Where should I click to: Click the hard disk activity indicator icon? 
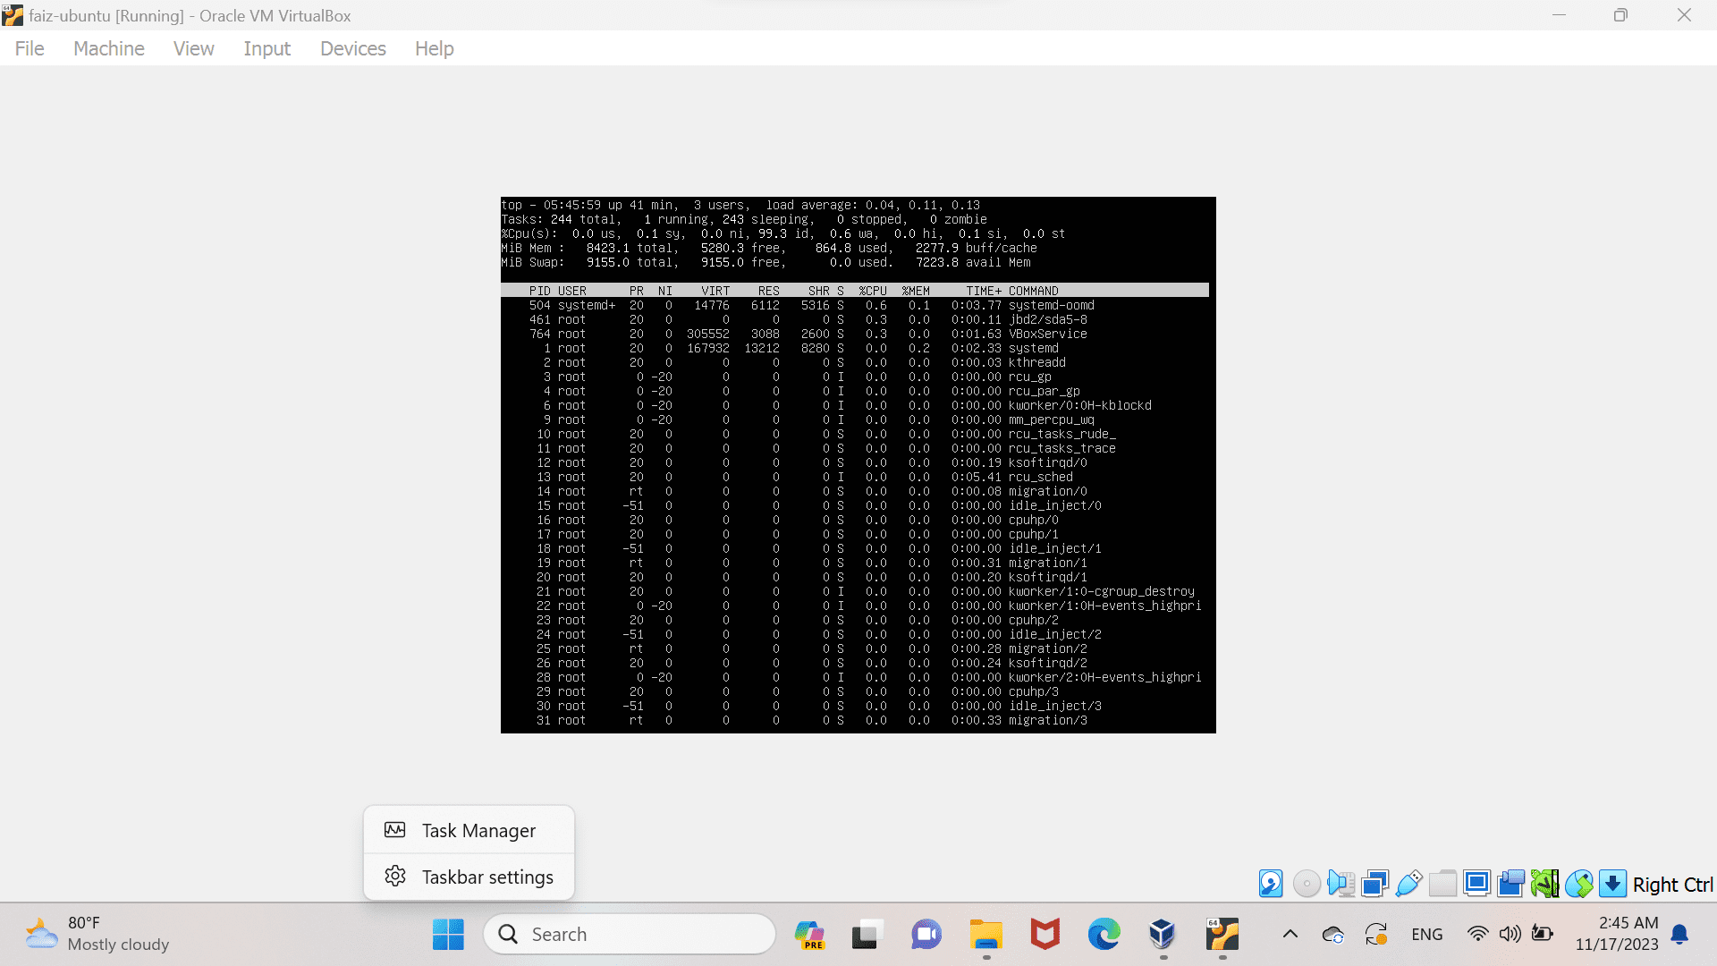tap(1271, 884)
